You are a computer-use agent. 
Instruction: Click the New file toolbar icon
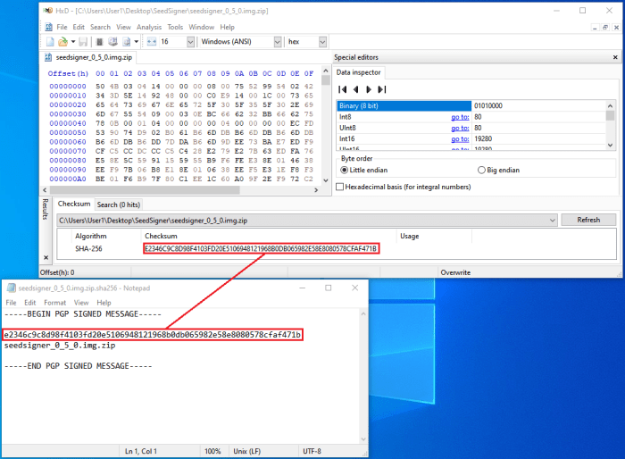coord(50,42)
